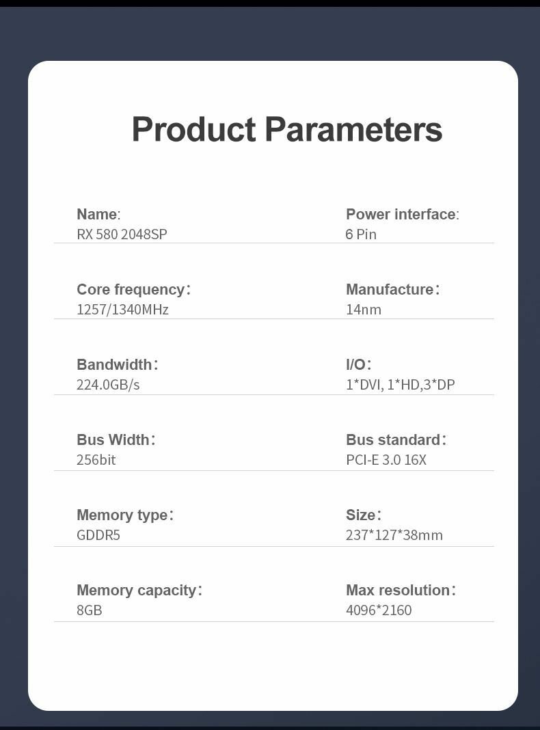Image resolution: width=540 pixels, height=730 pixels.
Task: Click the 1*DVI, 1*HD,3*DP text
Action: click(x=400, y=385)
